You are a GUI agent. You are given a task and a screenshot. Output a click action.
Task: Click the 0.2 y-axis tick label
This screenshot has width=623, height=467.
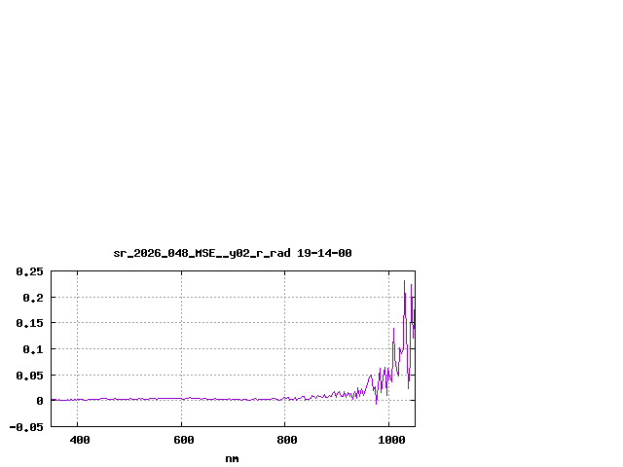click(x=33, y=298)
